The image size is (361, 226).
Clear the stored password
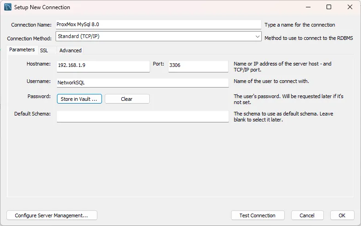(x=127, y=99)
